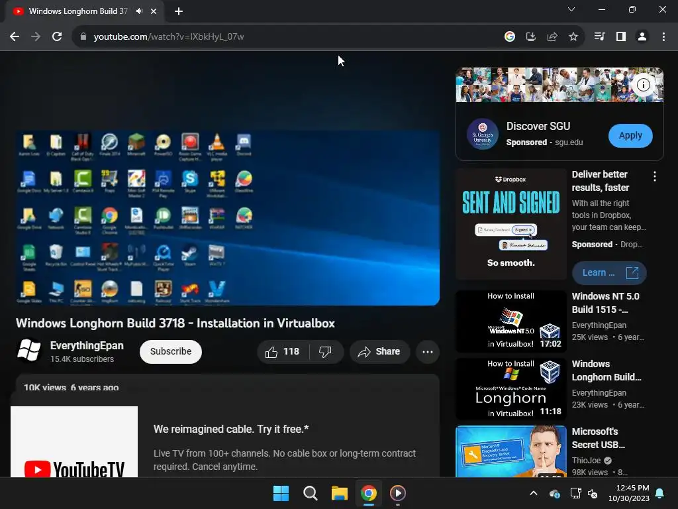Click the OneDrive cloud tray icon
The height and width of the screenshot is (509, 678).
click(x=555, y=493)
